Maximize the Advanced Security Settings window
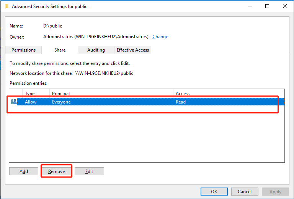Image resolution: width=294 pixels, height=199 pixels. (x=267, y=6)
